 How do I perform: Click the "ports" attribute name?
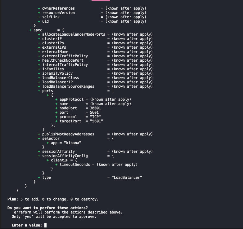point(47,91)
